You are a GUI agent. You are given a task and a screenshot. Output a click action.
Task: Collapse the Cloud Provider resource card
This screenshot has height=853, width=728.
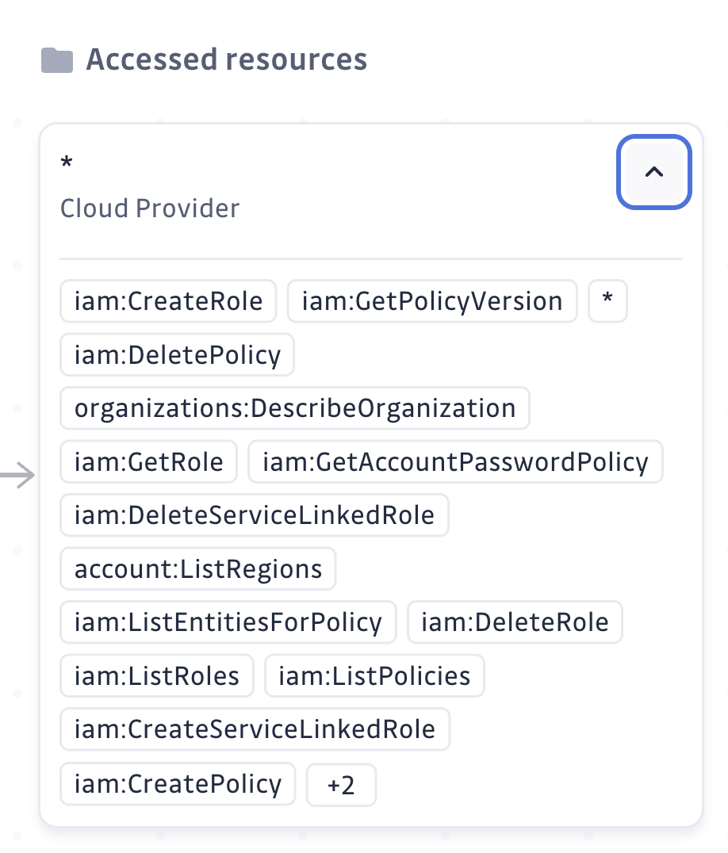[x=653, y=172]
